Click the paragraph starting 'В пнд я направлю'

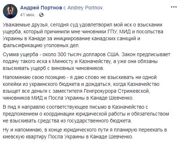(x=86, y=114)
